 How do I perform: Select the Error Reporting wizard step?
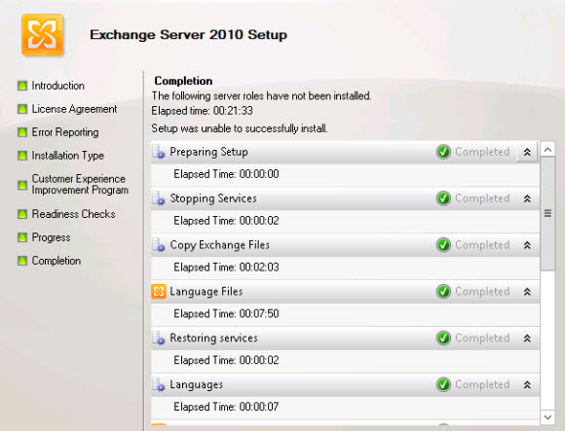pos(65,132)
